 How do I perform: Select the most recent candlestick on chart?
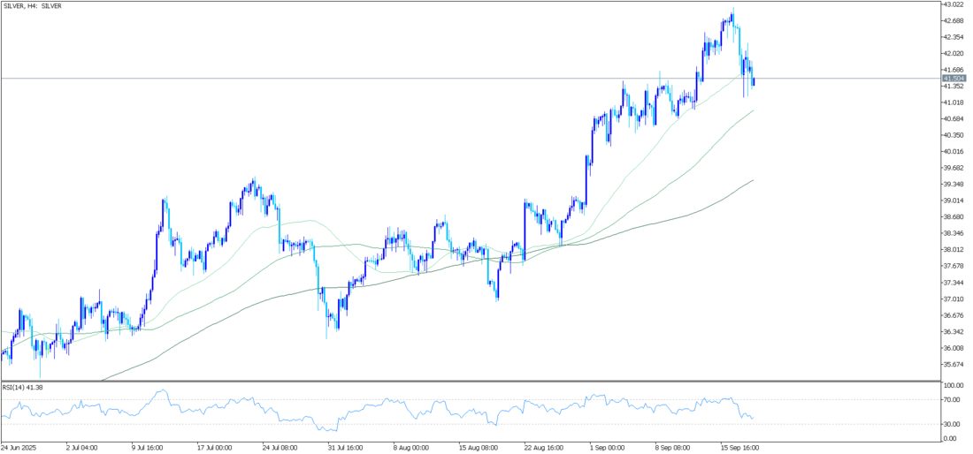[x=754, y=81]
